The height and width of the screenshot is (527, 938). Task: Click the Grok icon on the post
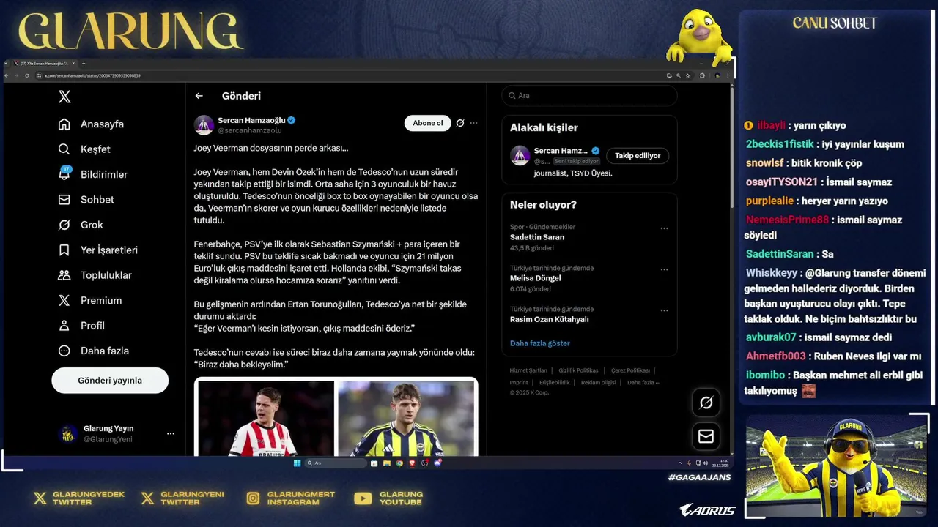460,123
